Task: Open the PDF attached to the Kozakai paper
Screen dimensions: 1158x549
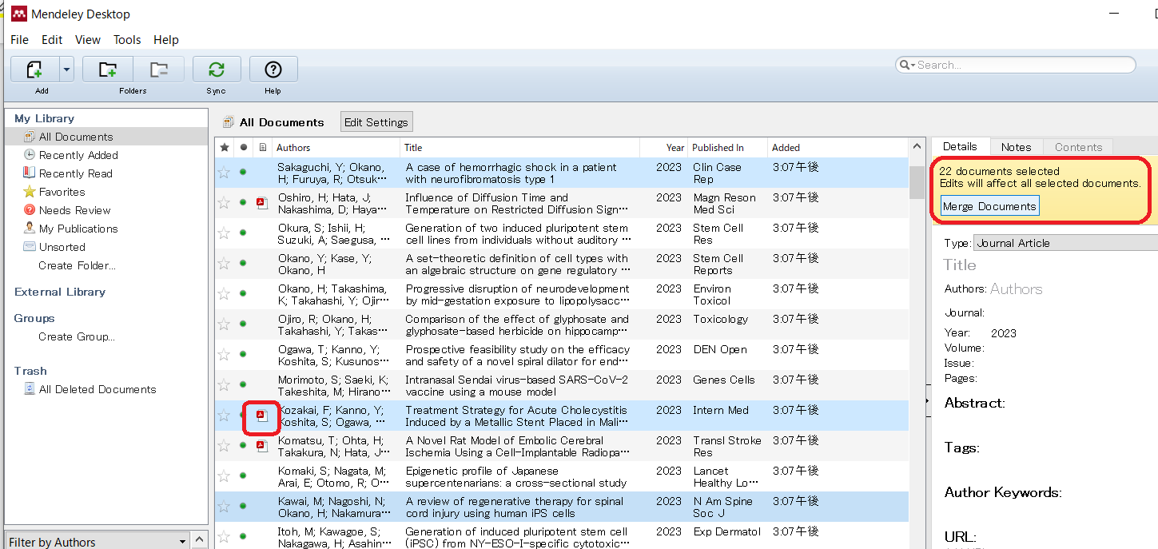Action: click(x=261, y=416)
